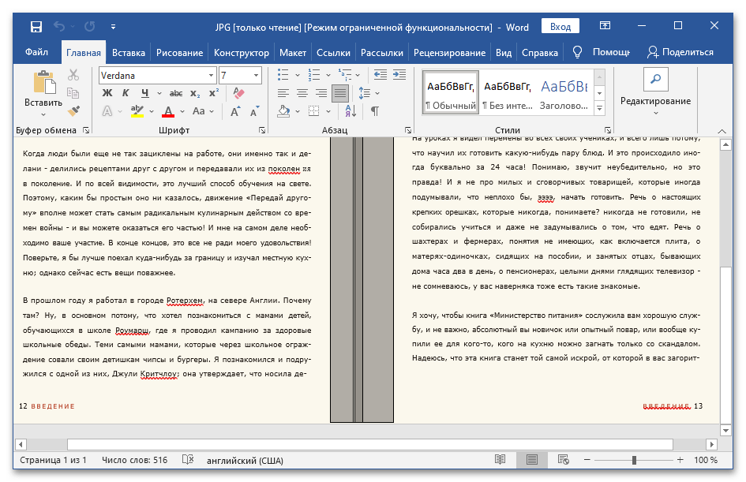Toggle bold Ж formatting
The height and width of the screenshot is (482, 746).
pyautogui.click(x=107, y=93)
